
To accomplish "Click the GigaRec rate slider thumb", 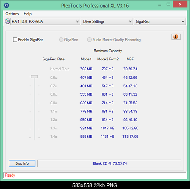I will [x=35, y=77].
